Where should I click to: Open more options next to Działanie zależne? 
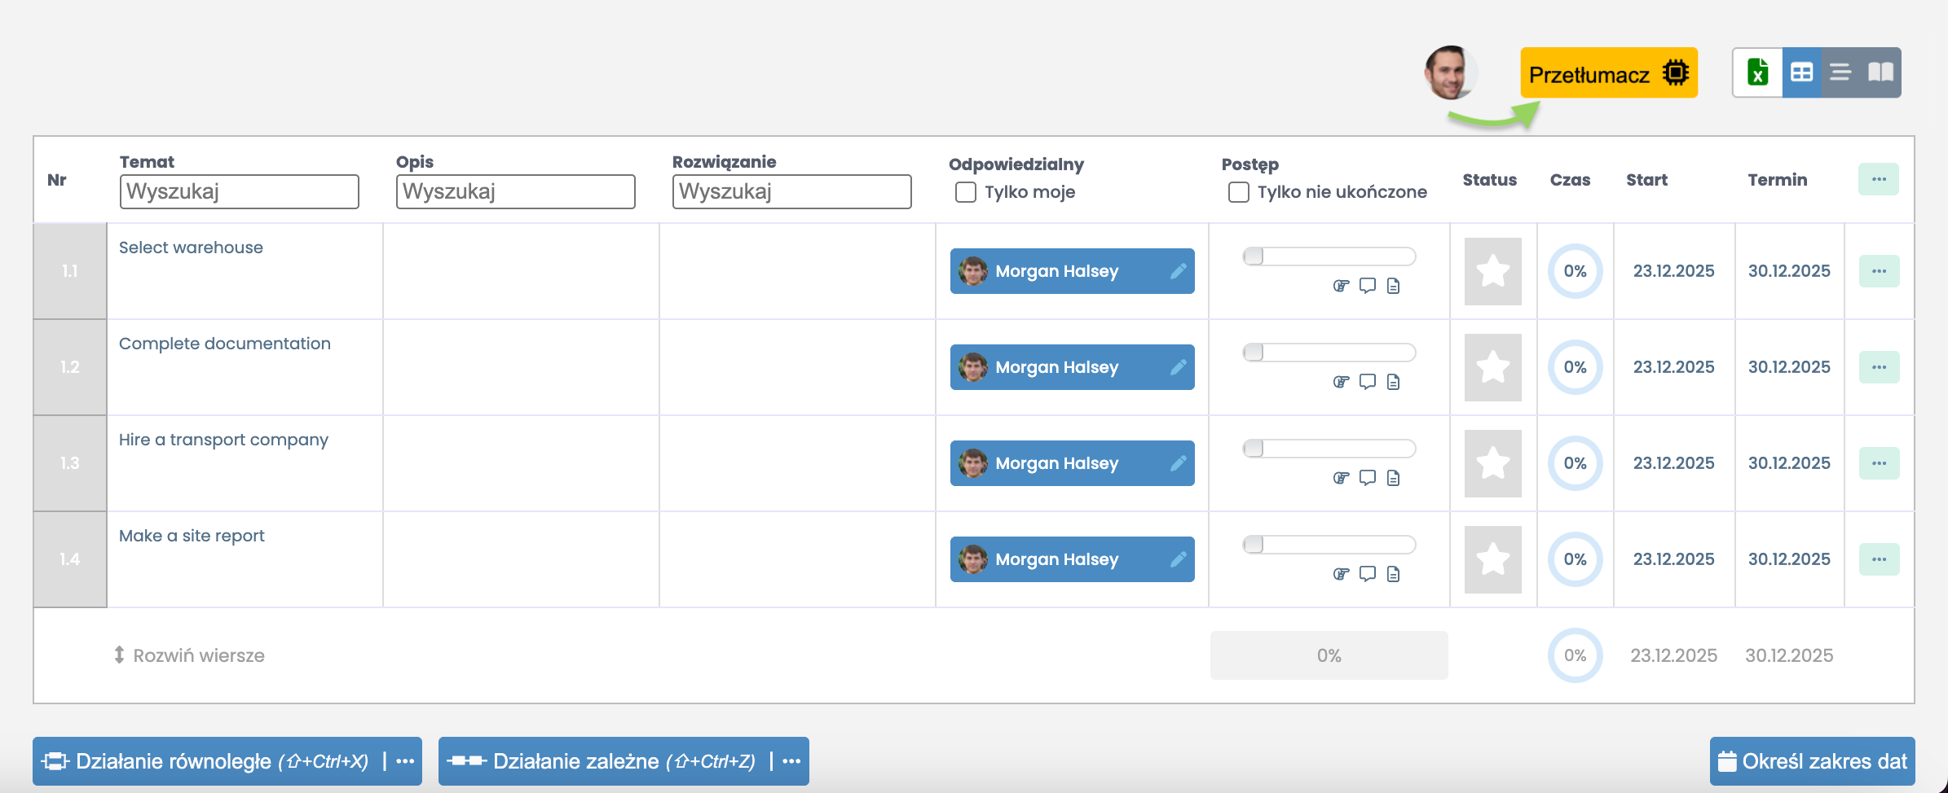point(791,761)
